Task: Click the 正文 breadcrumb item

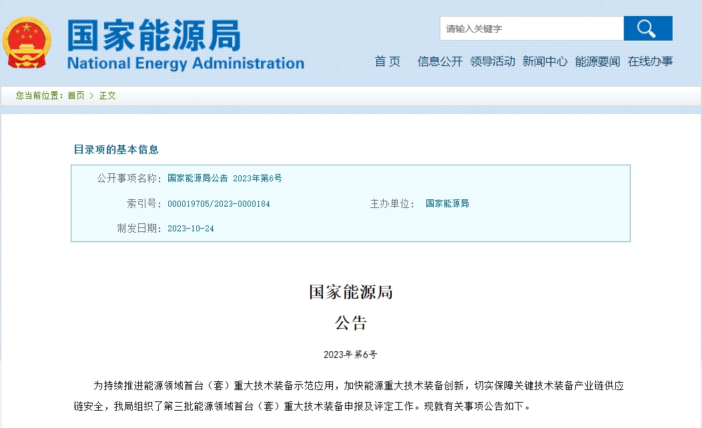Action: point(107,95)
